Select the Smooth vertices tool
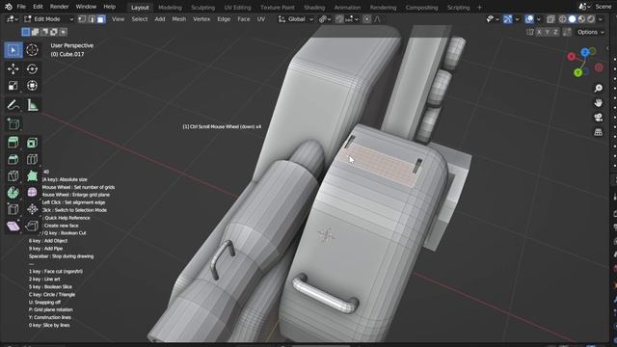This screenshot has height=347, width=617. (x=32, y=193)
